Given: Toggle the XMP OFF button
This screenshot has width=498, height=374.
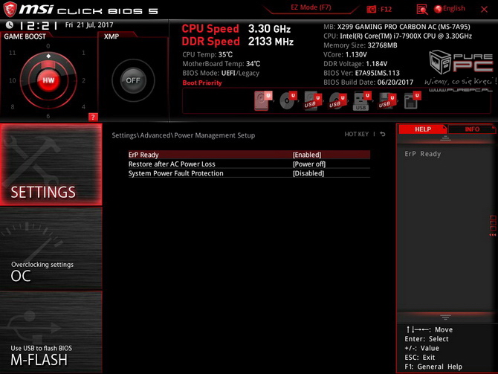Looking at the screenshot, I should point(133,80).
